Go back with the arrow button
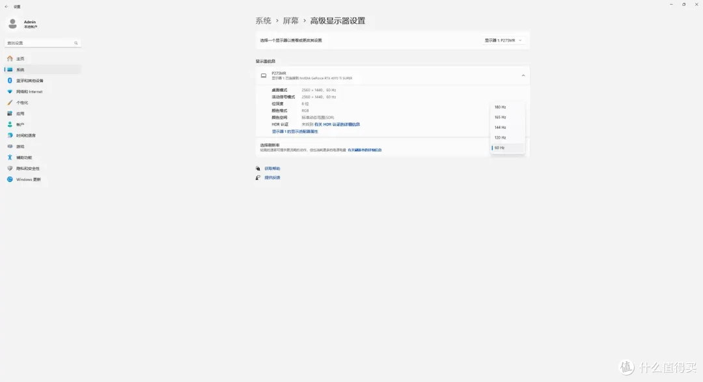 click(x=7, y=7)
